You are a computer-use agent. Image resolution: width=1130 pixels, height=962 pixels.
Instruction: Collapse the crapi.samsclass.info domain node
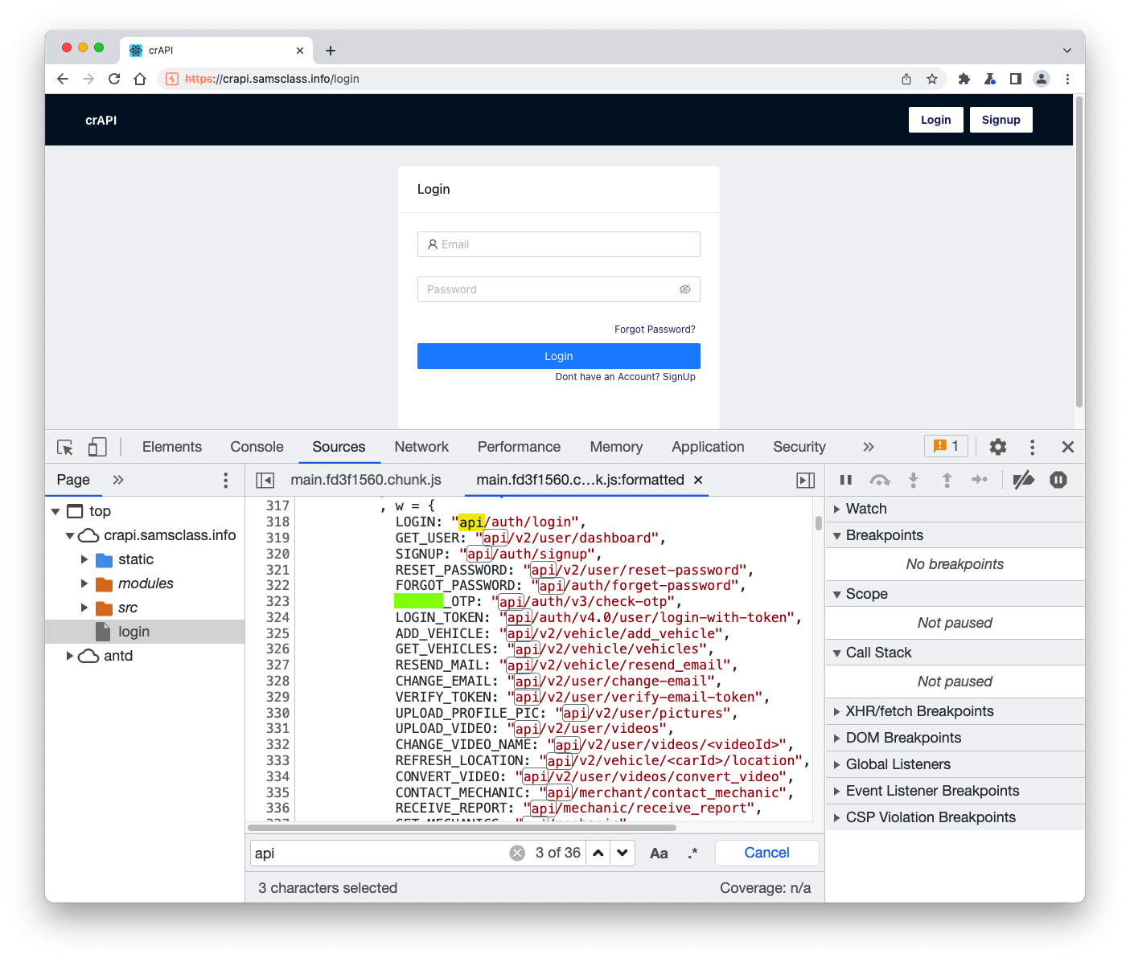70,535
